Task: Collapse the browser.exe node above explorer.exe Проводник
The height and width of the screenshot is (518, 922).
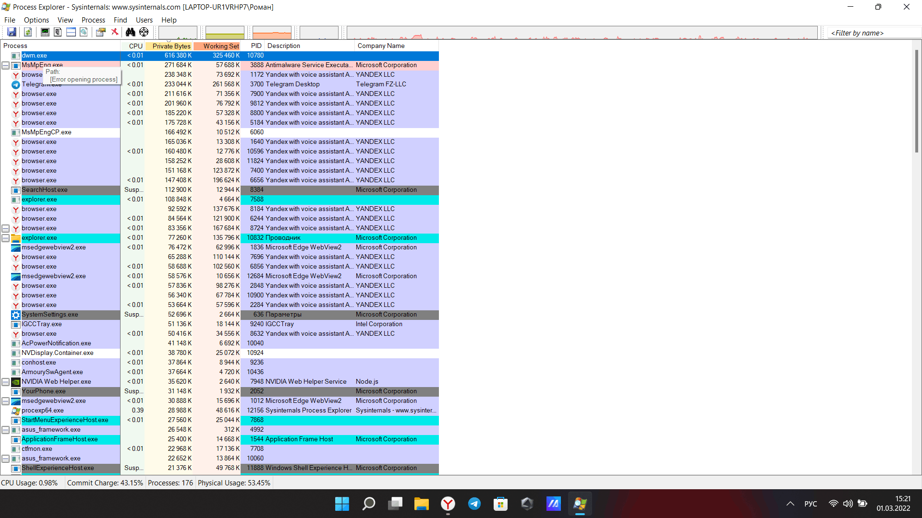Action: 6,228
